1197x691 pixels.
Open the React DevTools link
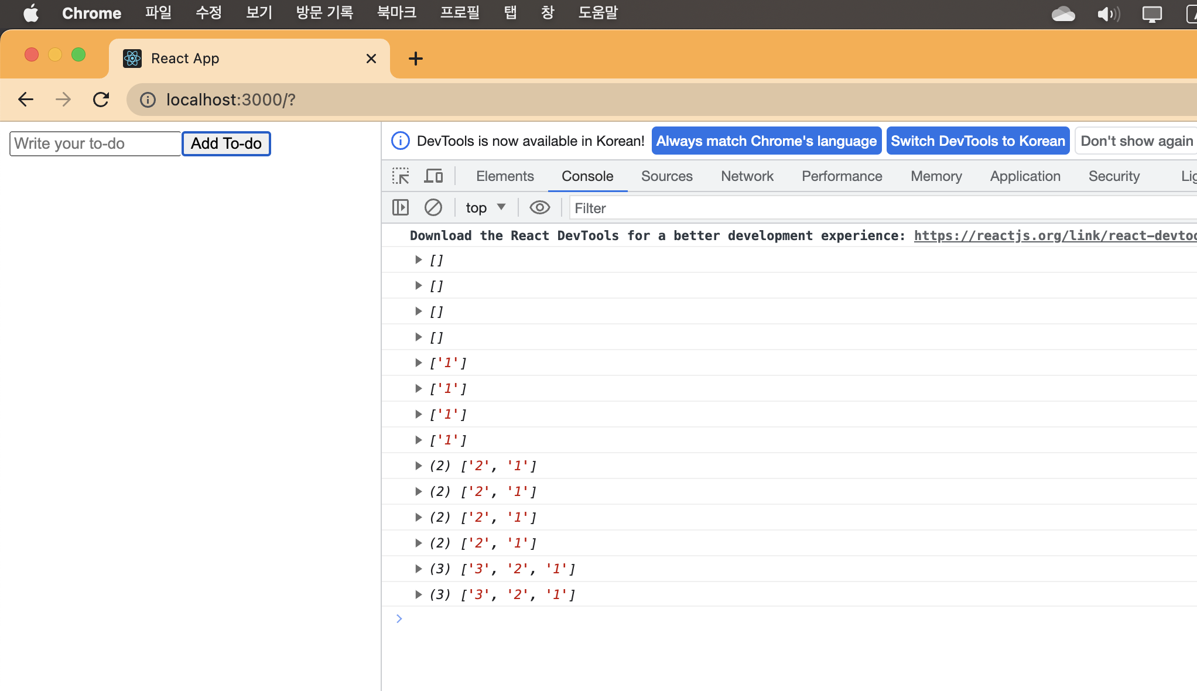(1054, 235)
